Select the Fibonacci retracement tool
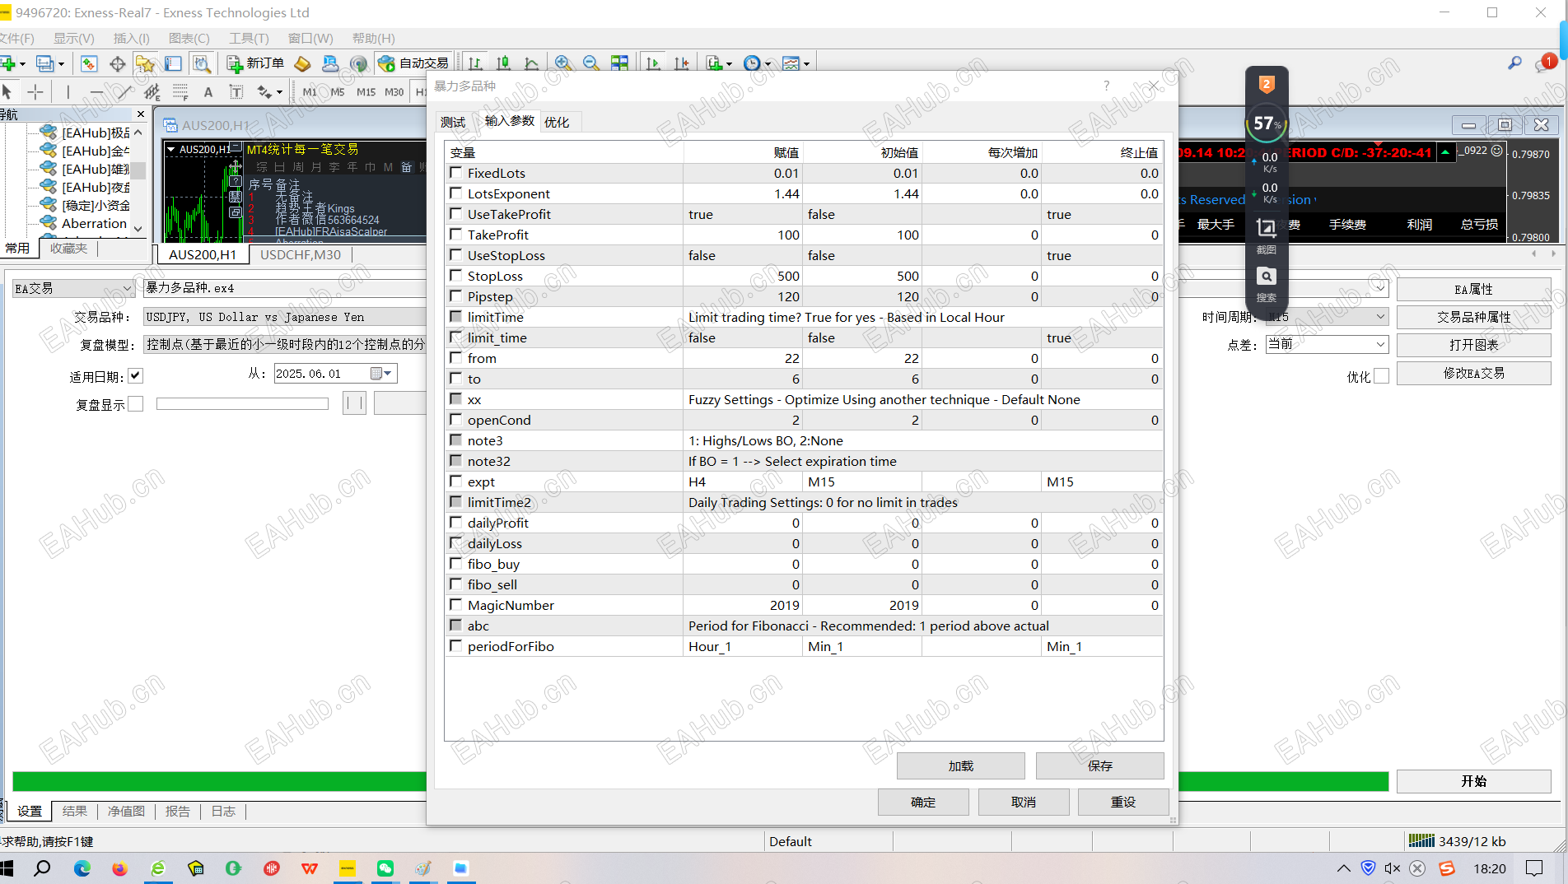The image size is (1568, 884). point(180,92)
